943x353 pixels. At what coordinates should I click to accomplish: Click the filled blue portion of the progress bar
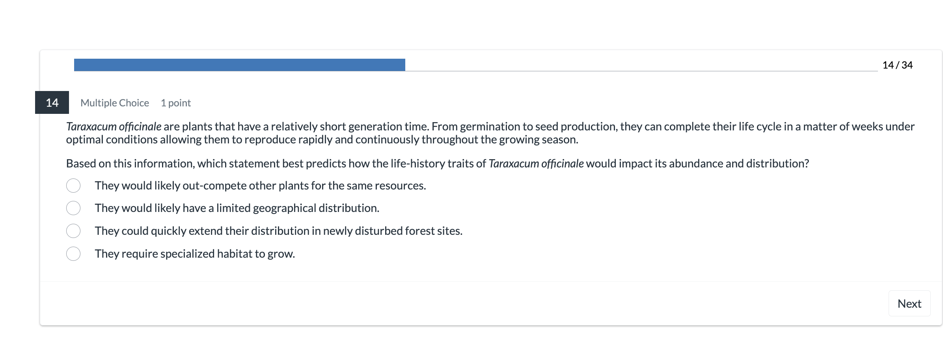pyautogui.click(x=239, y=65)
